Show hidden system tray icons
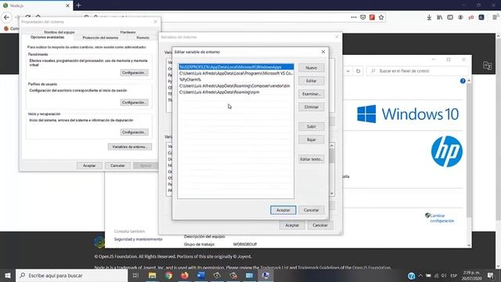This screenshot has height=282, width=501. [420, 275]
